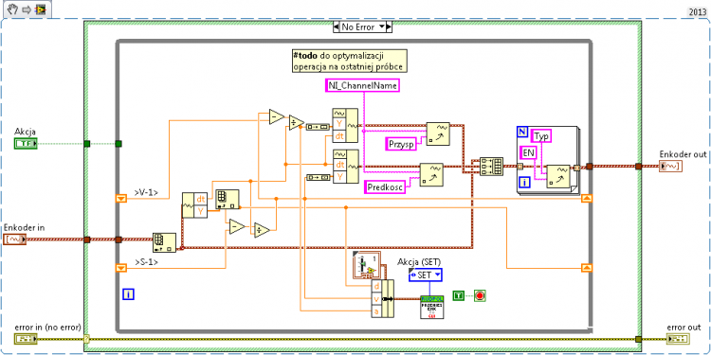Click the hand drag tool icon
The image size is (711, 355).
[x=13, y=10]
